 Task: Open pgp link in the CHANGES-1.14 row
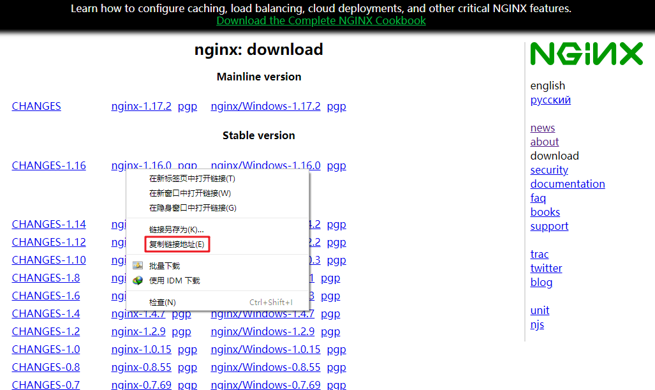point(336,225)
